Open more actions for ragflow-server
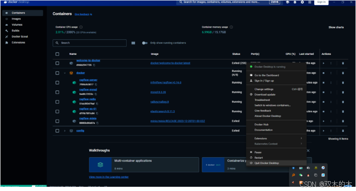 click(x=331, y=83)
